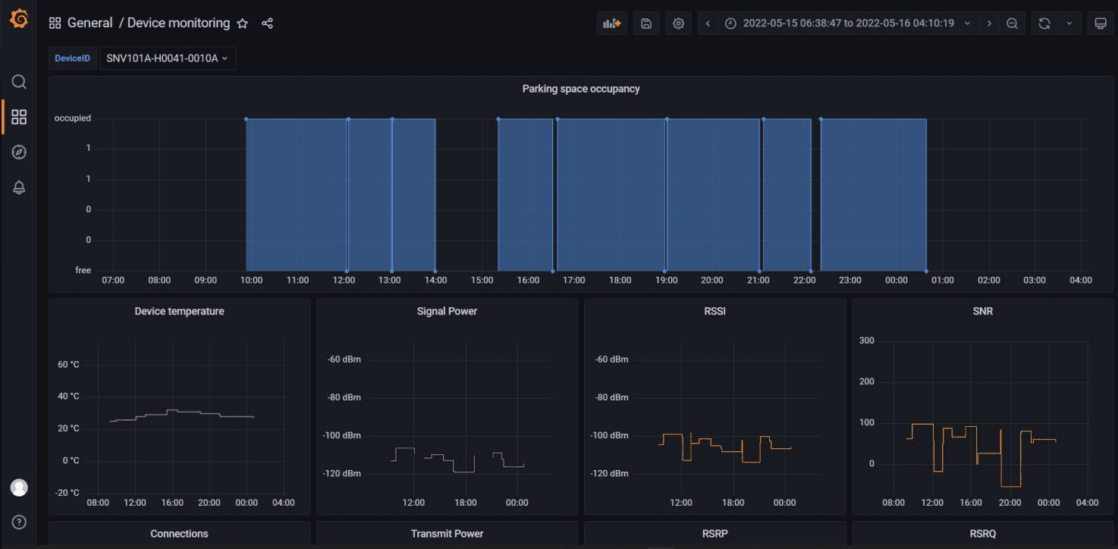Open the Grafana search panel

click(x=19, y=81)
